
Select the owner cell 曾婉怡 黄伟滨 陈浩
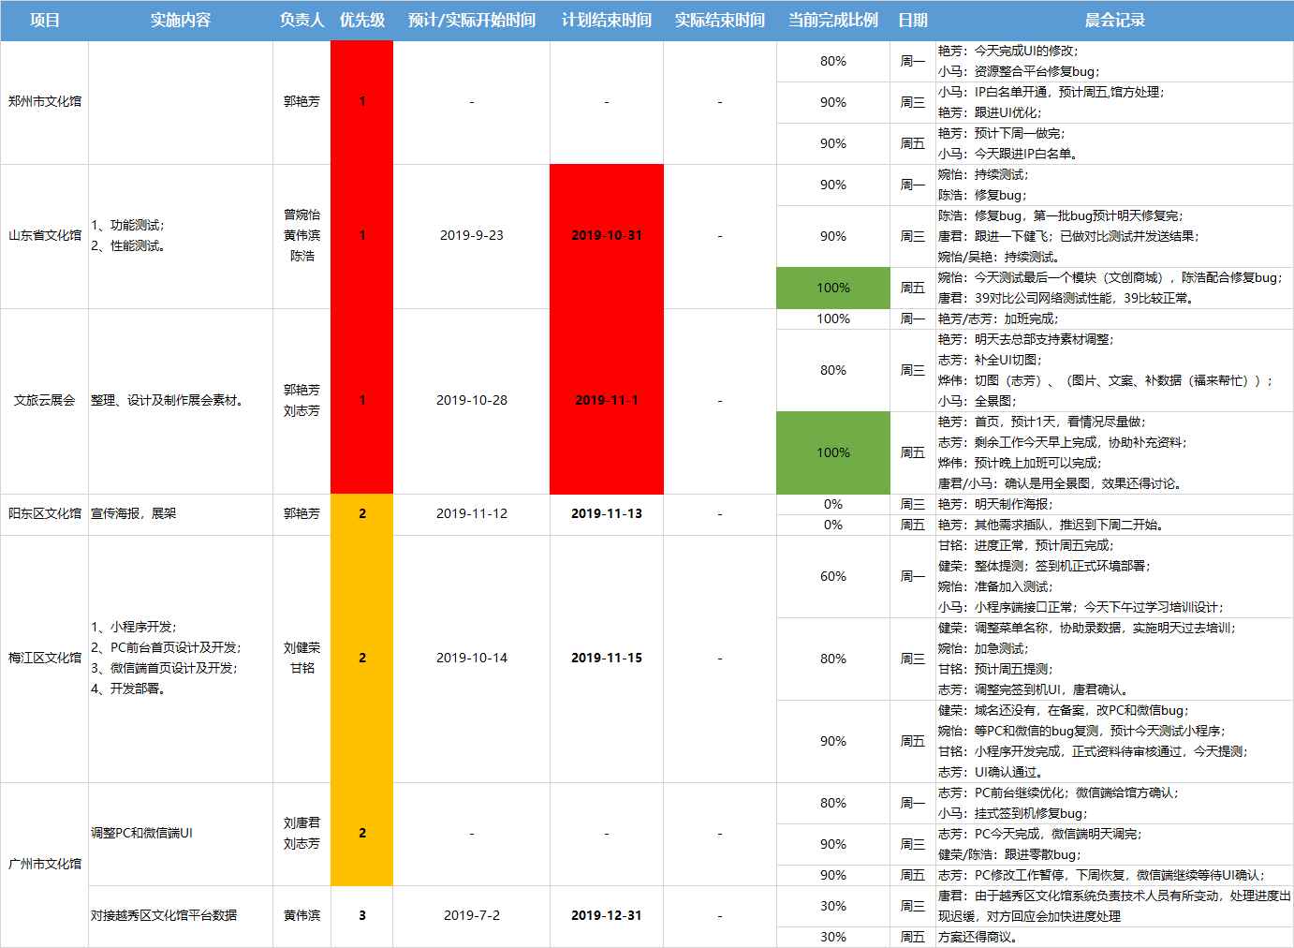pos(301,236)
